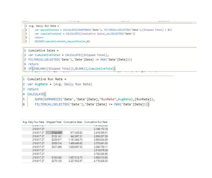
Task: Click the 'var cumulativetotal' formula line
Action: (85, 34)
